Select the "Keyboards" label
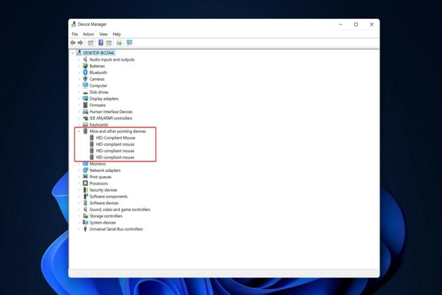This screenshot has height=295, width=442. (x=99, y=124)
